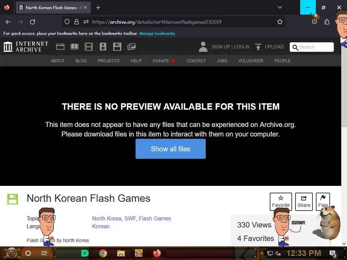
Task: Open the Internet Archive home logo
Action: [x=26, y=47]
